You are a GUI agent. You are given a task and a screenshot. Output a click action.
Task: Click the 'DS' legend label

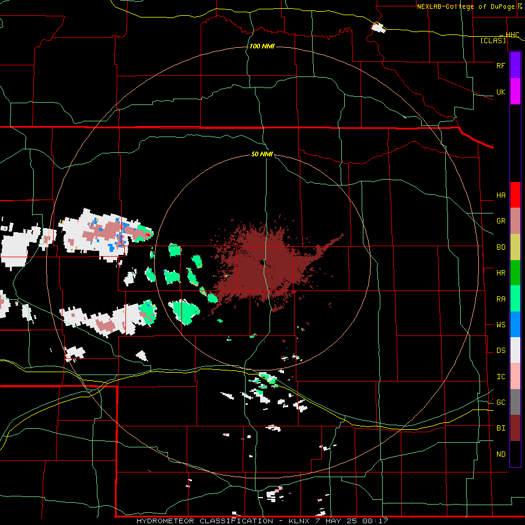[501, 351]
